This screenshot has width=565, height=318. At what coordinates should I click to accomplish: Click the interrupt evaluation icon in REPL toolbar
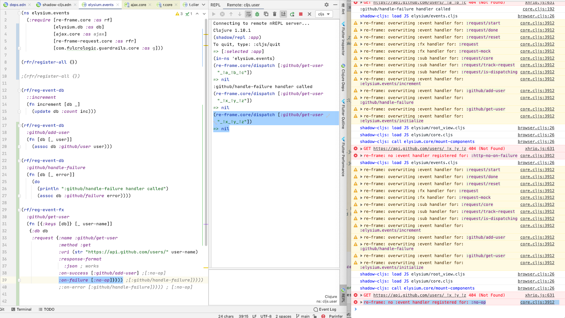click(222, 14)
